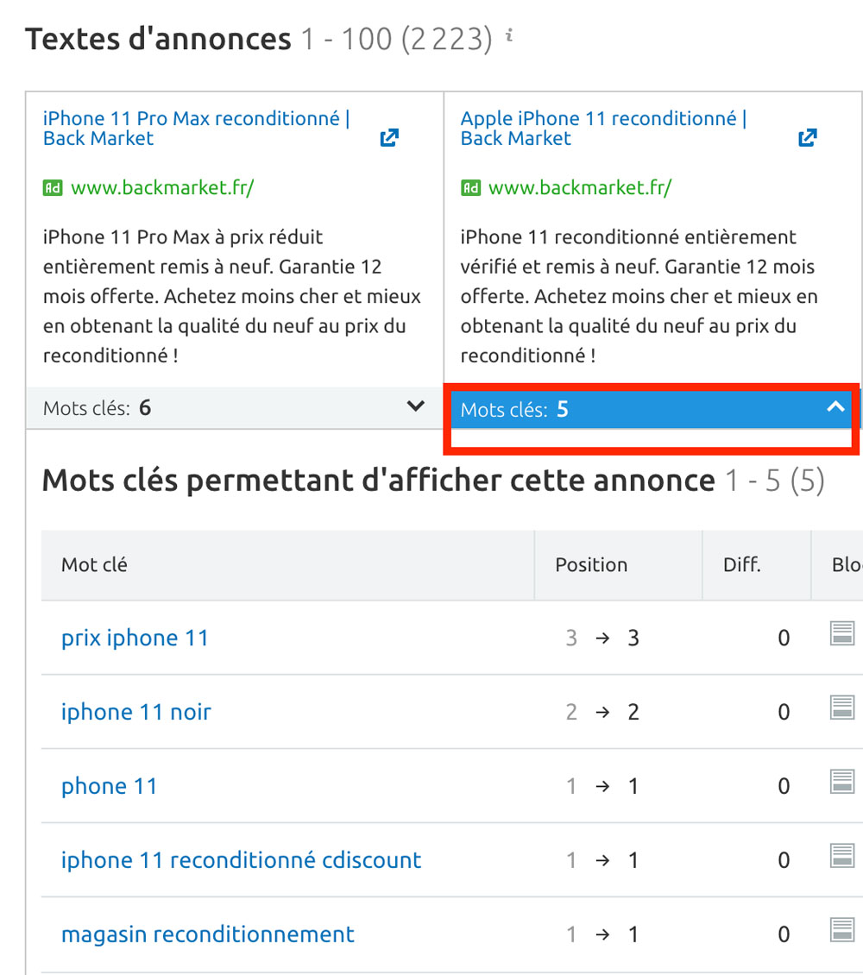View SERP block icon for iphone 11 noir
863x975 pixels.
pyautogui.click(x=842, y=708)
